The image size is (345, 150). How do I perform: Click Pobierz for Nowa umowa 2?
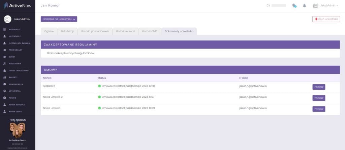click(319, 98)
